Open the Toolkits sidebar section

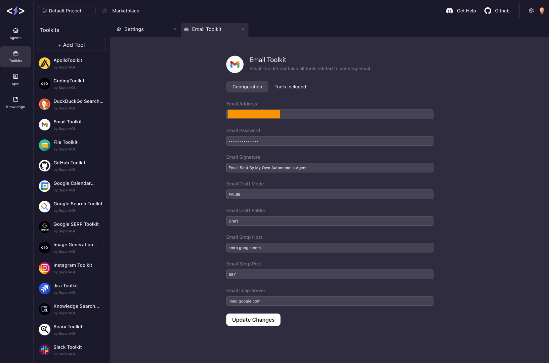click(x=15, y=56)
